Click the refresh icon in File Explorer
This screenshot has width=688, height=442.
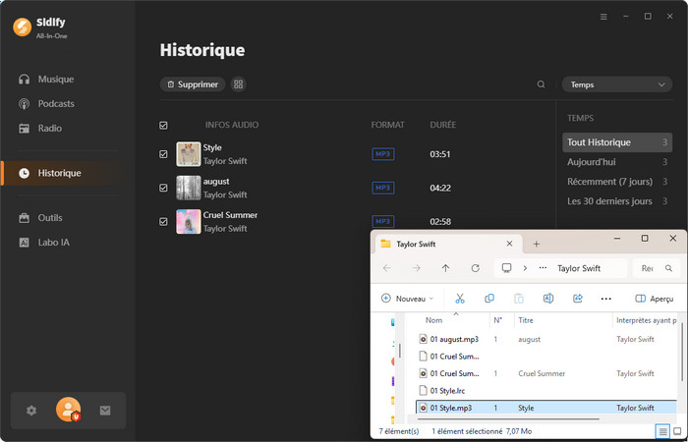click(476, 267)
